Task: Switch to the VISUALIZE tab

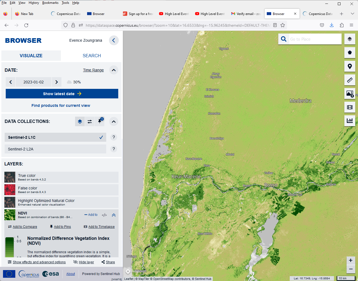Action: (x=31, y=56)
